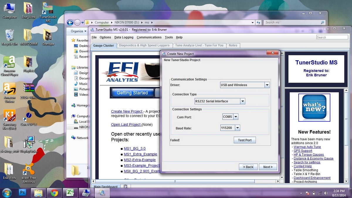Show hidden system tray icons
This screenshot has width=352, height=198.
point(301,193)
